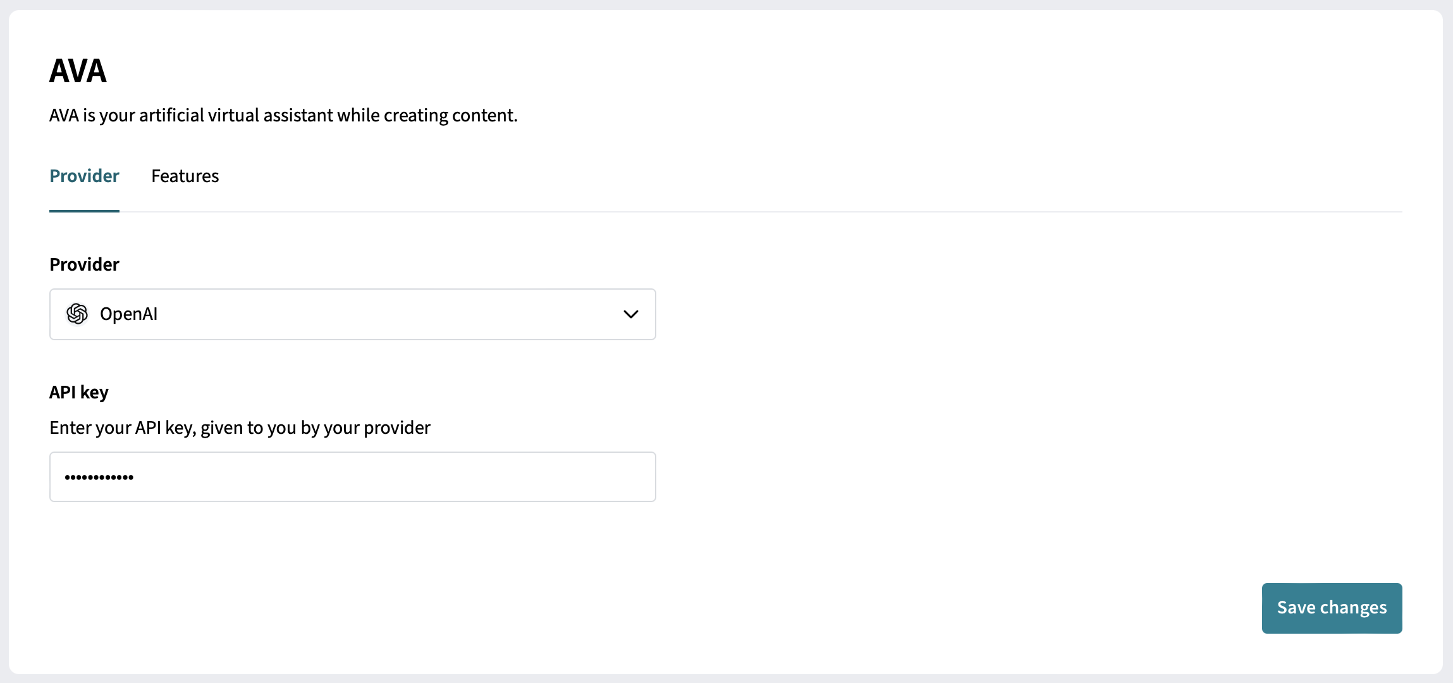1453x683 pixels.
Task: Click the dropdown chevron arrow
Action: coord(630,314)
